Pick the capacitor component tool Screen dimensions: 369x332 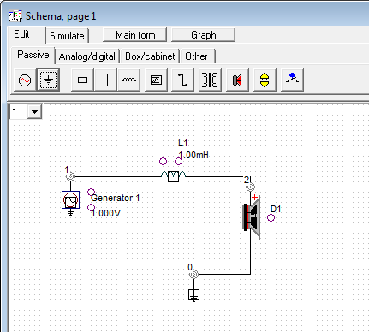105,80
